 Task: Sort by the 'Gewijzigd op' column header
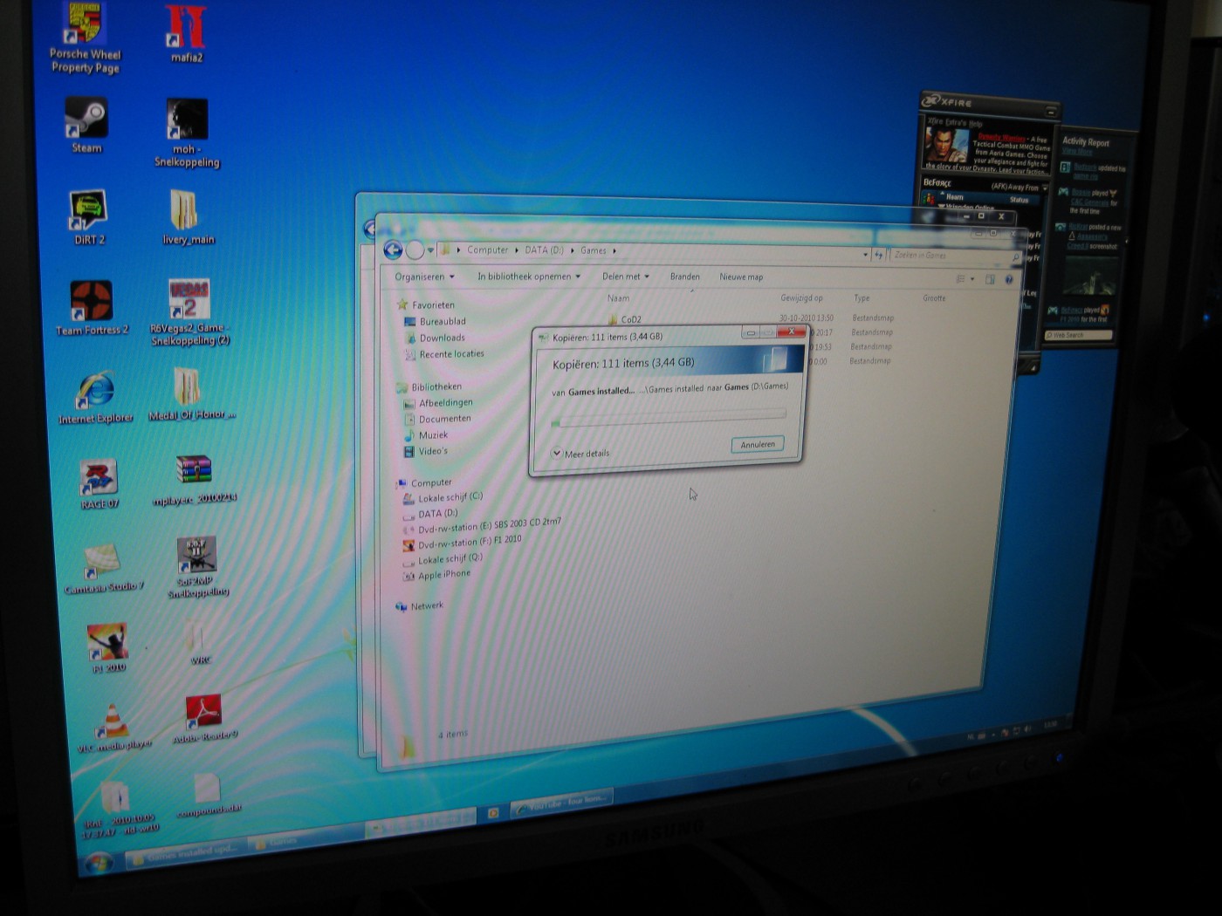coord(801,298)
